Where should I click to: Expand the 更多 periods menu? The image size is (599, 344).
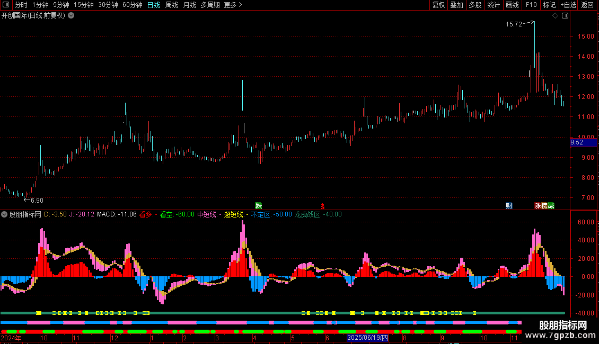pyautogui.click(x=233, y=5)
